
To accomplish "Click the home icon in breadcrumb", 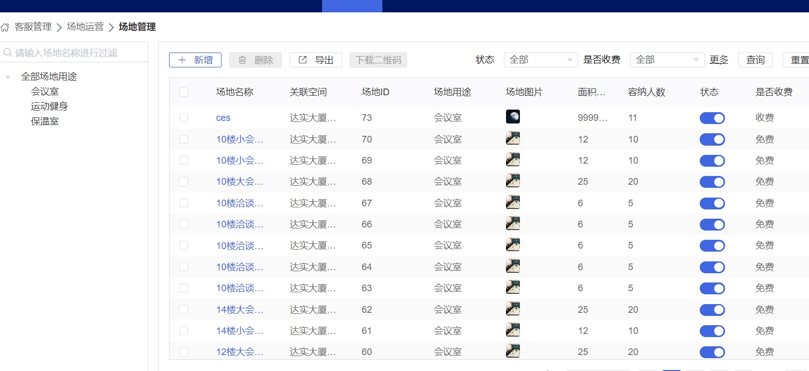I will 5,27.
